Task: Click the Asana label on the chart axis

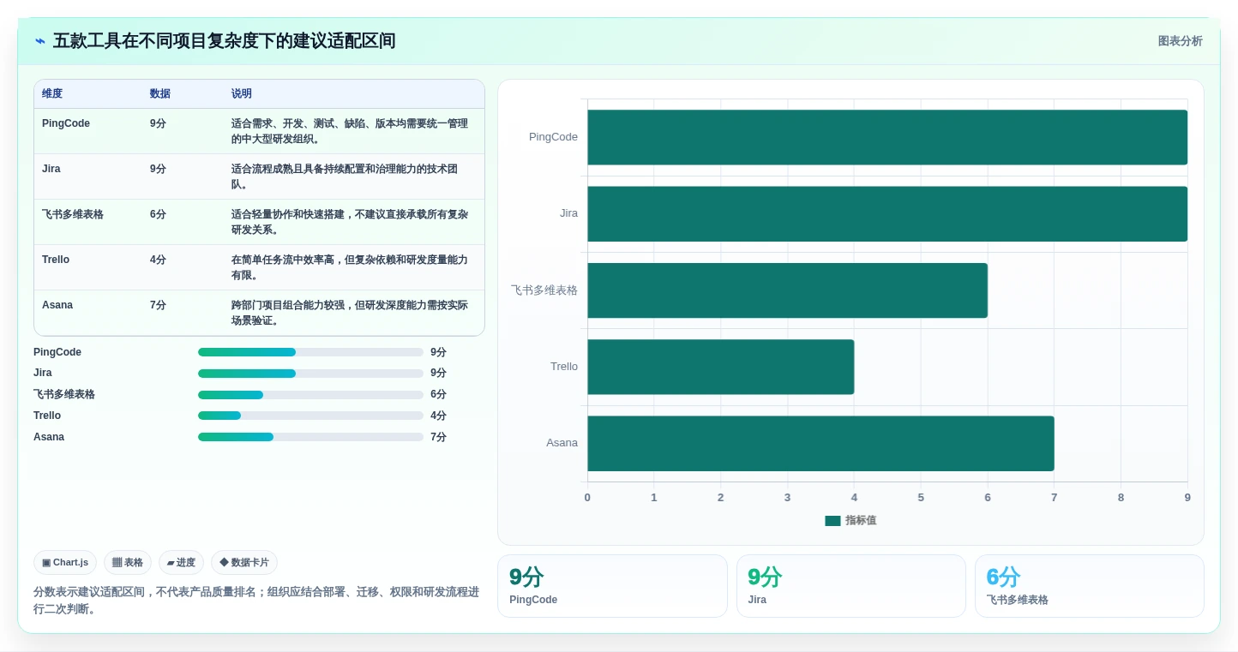Action: click(562, 443)
